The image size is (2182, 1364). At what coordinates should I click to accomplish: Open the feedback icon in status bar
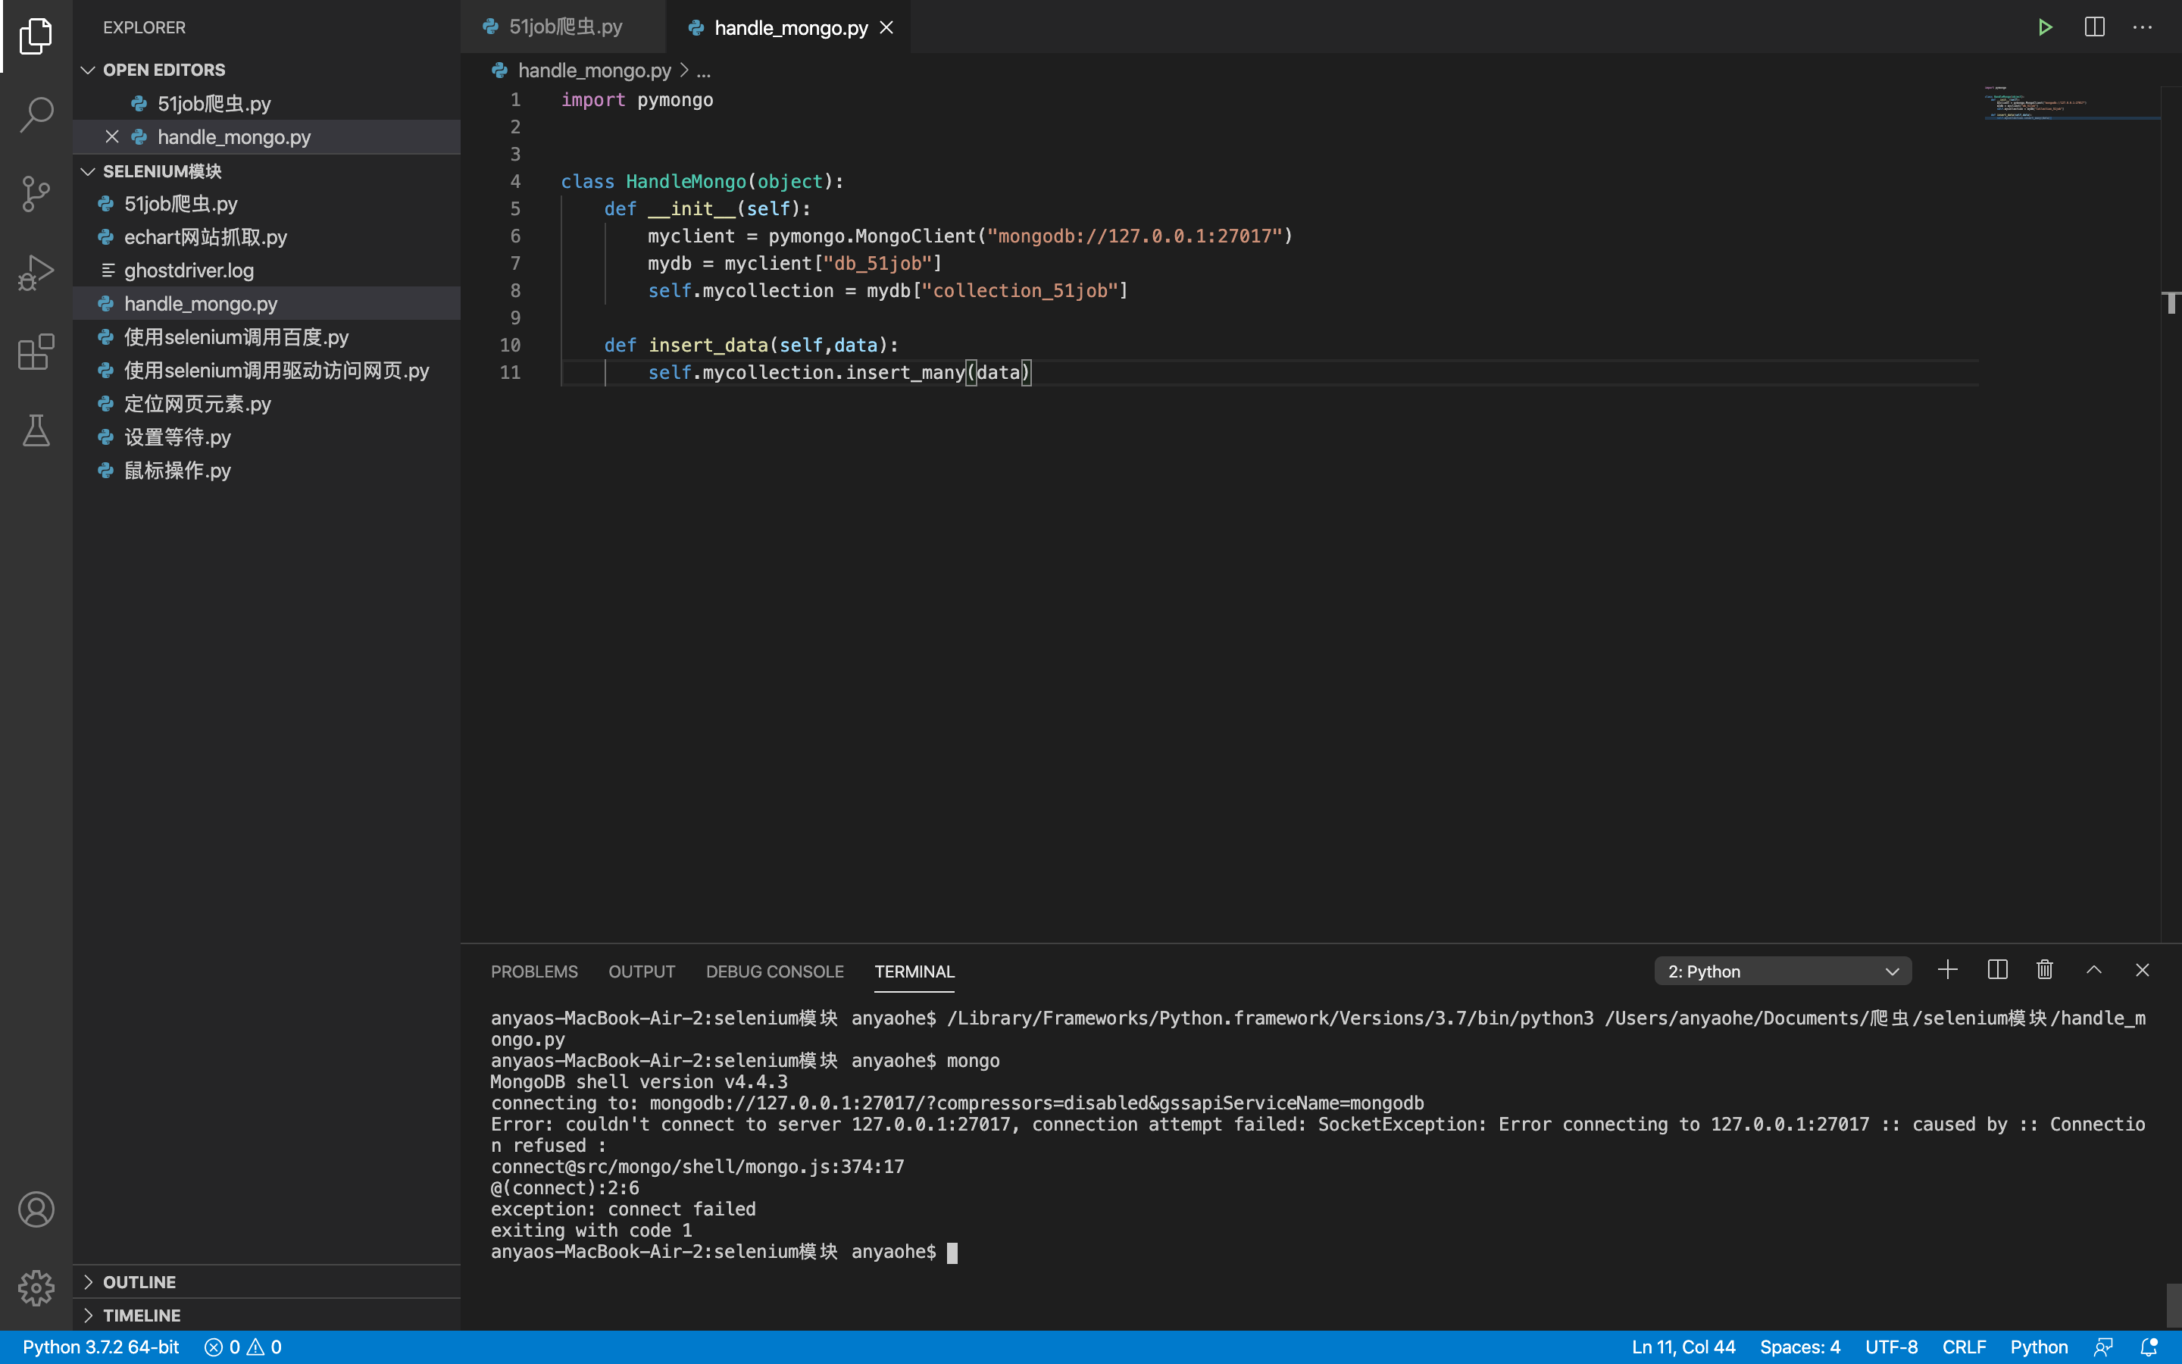click(x=2102, y=1347)
